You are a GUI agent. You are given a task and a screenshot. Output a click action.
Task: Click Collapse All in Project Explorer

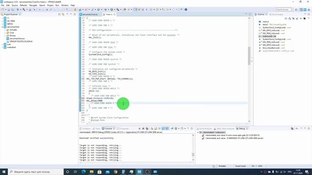tap(59, 14)
